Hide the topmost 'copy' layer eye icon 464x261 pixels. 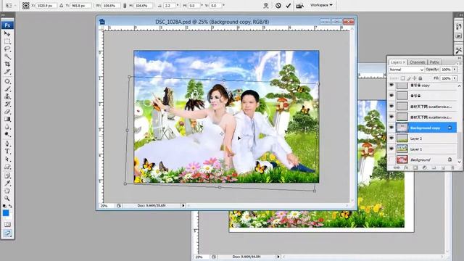coord(391,86)
